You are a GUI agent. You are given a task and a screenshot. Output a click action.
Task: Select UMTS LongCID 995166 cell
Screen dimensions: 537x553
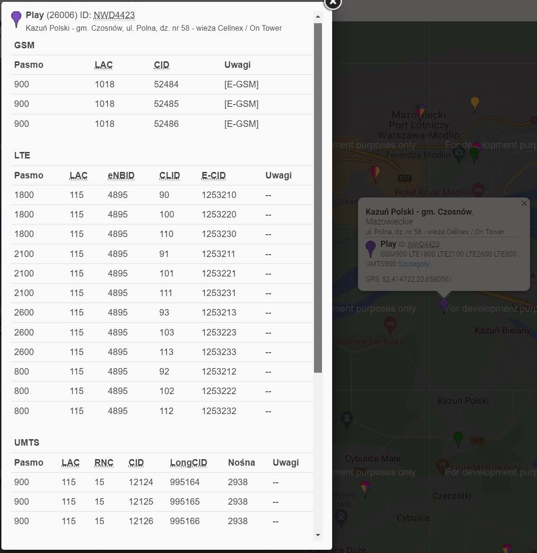point(185,521)
